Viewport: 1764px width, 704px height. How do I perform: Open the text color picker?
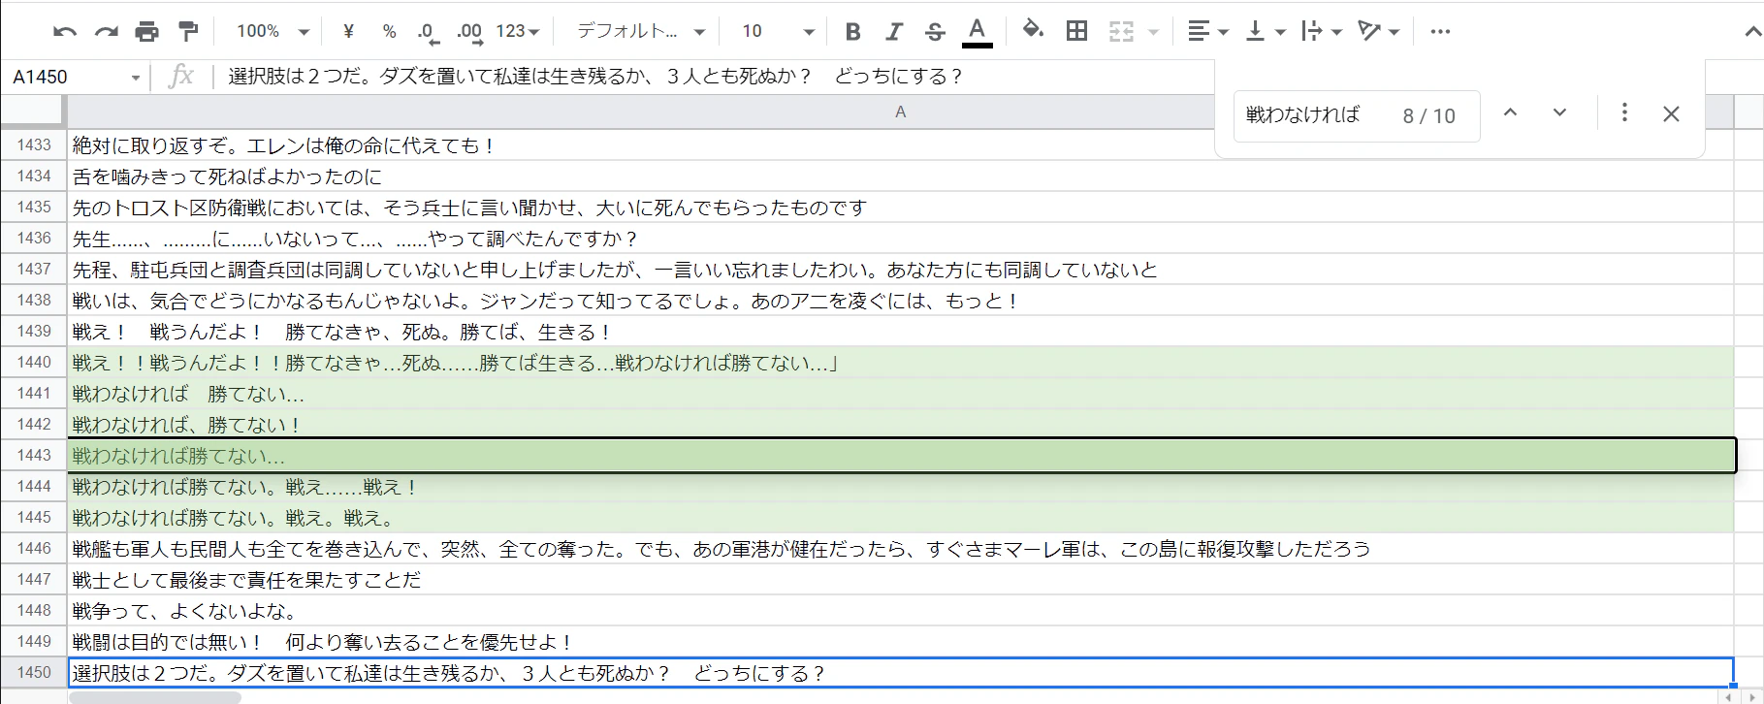coord(977,32)
